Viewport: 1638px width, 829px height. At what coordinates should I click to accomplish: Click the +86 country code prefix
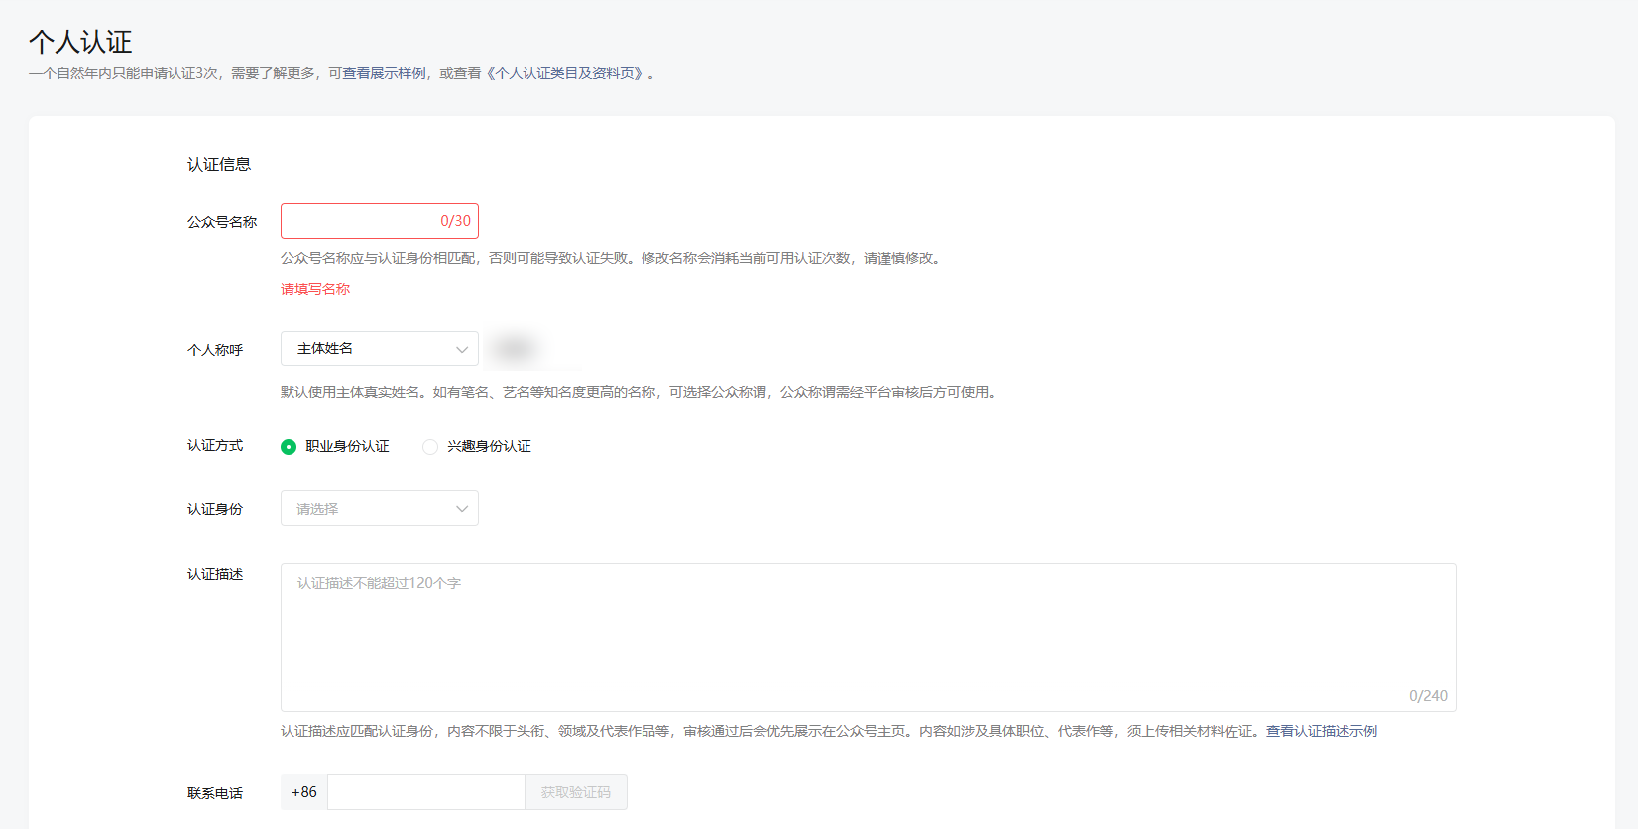[304, 792]
